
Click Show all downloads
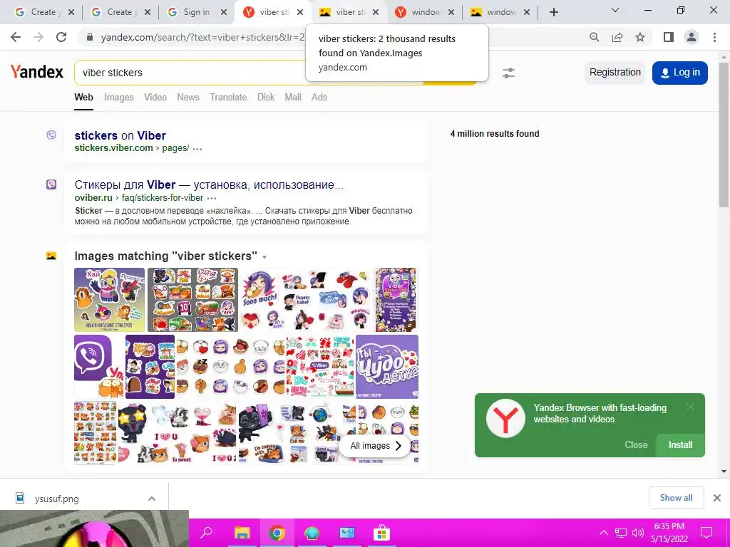click(676, 498)
